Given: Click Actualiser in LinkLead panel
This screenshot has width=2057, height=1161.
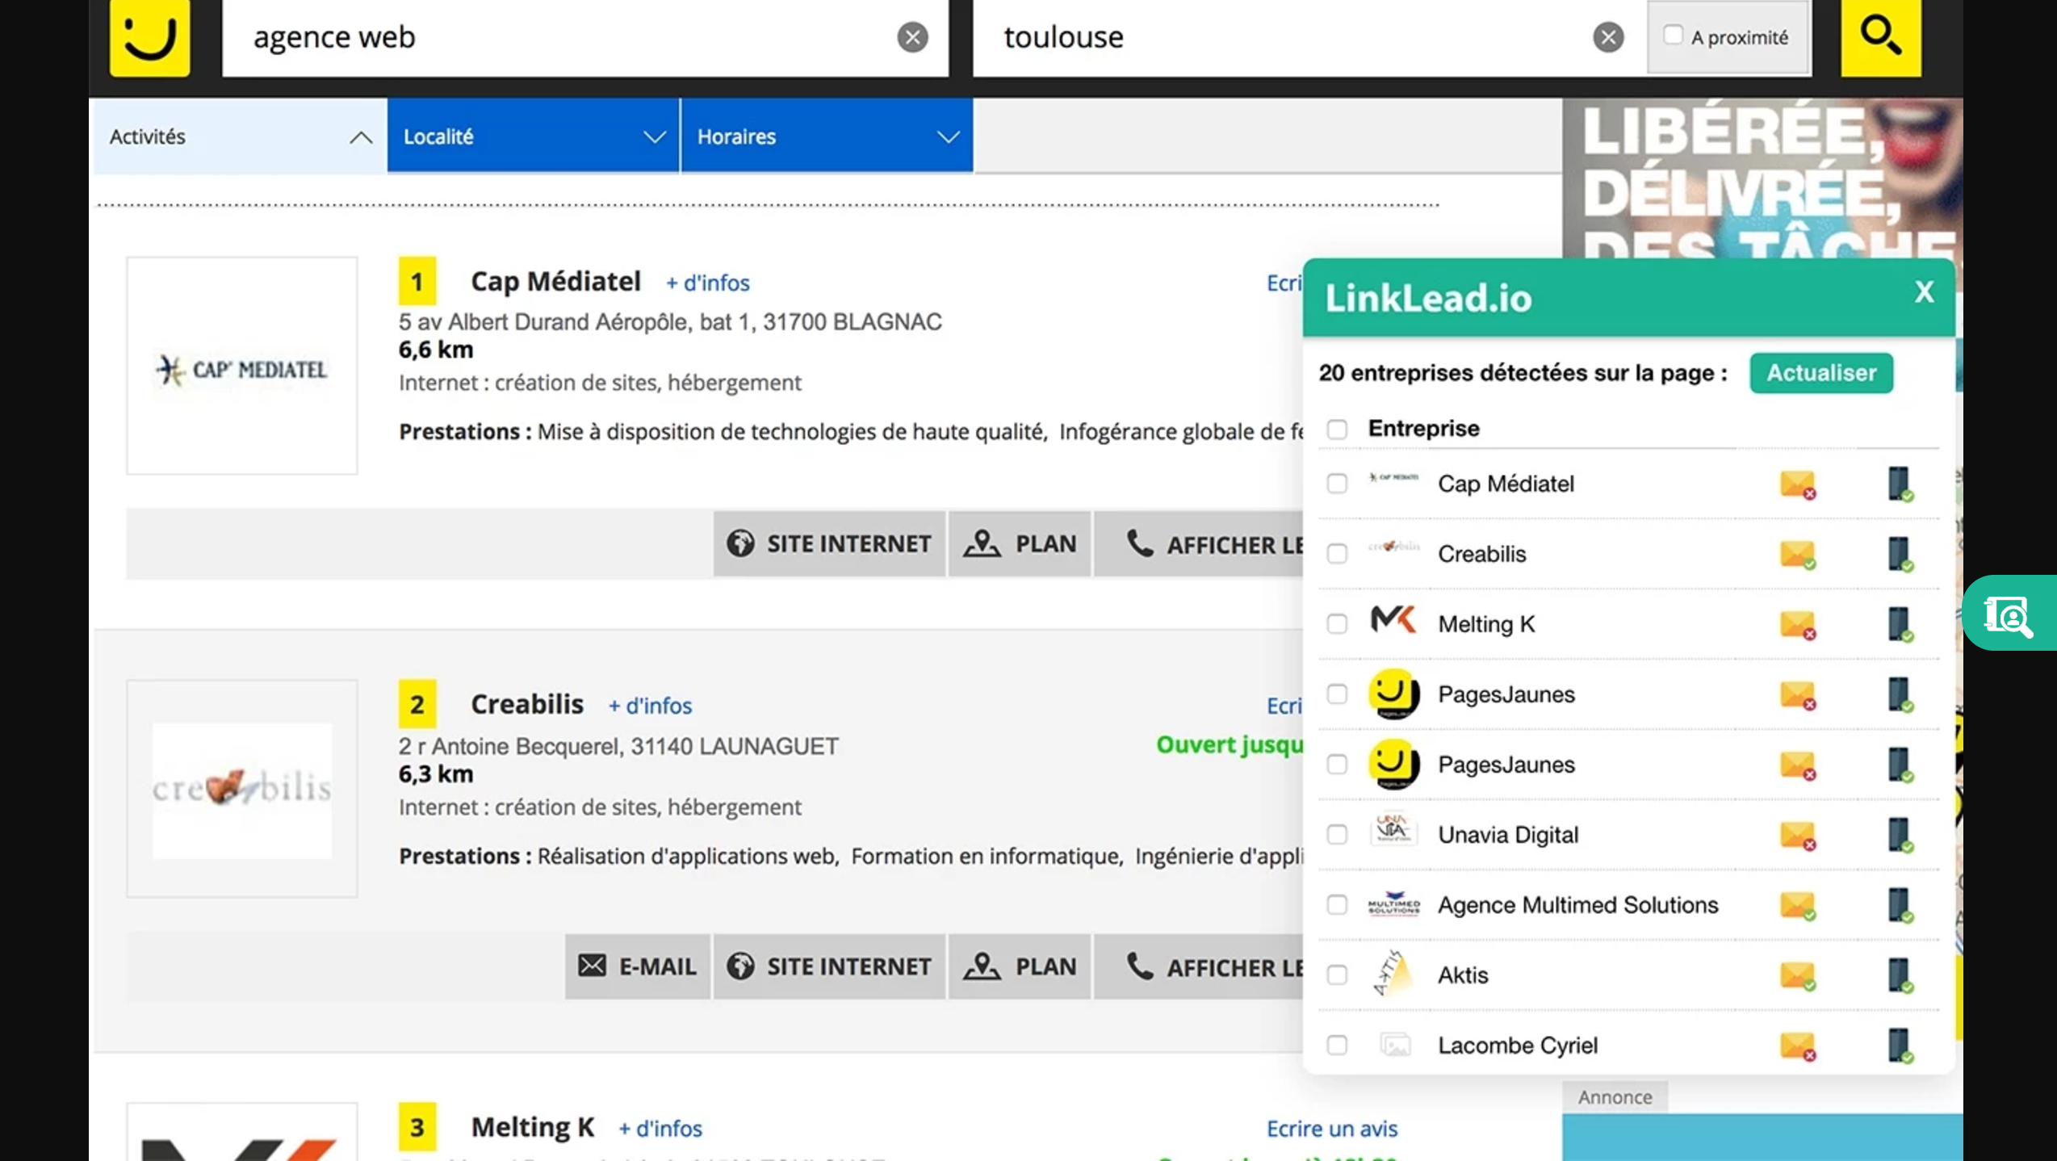Looking at the screenshot, I should tap(1821, 373).
